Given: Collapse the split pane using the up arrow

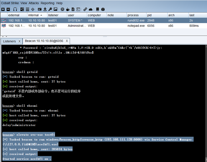Looking at the screenshot, I should tap(3, 36).
